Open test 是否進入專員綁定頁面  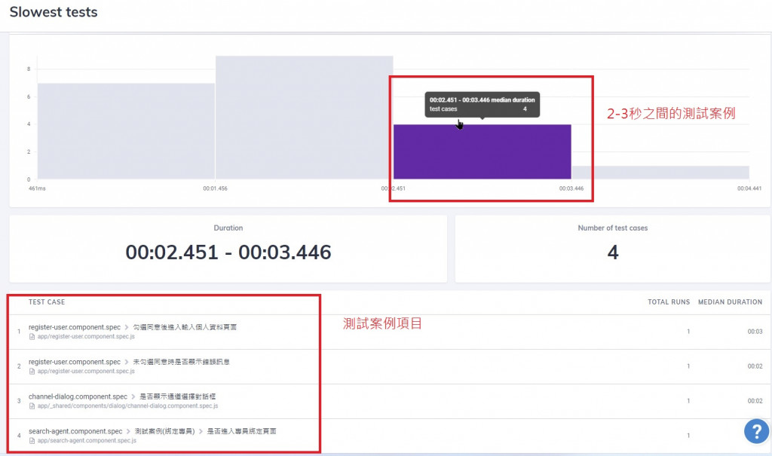tap(241, 431)
